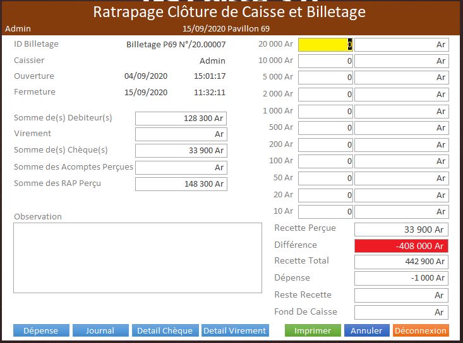This screenshot has height=343, width=463.
Task: Click the Recette Total field
Action: [x=401, y=262]
